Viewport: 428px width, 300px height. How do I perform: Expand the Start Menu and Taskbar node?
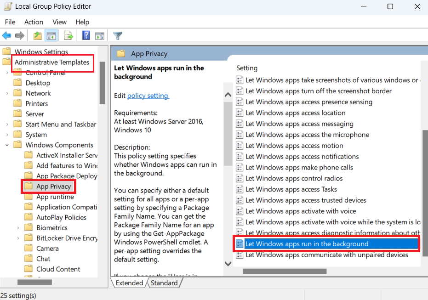pyautogui.click(x=7, y=125)
